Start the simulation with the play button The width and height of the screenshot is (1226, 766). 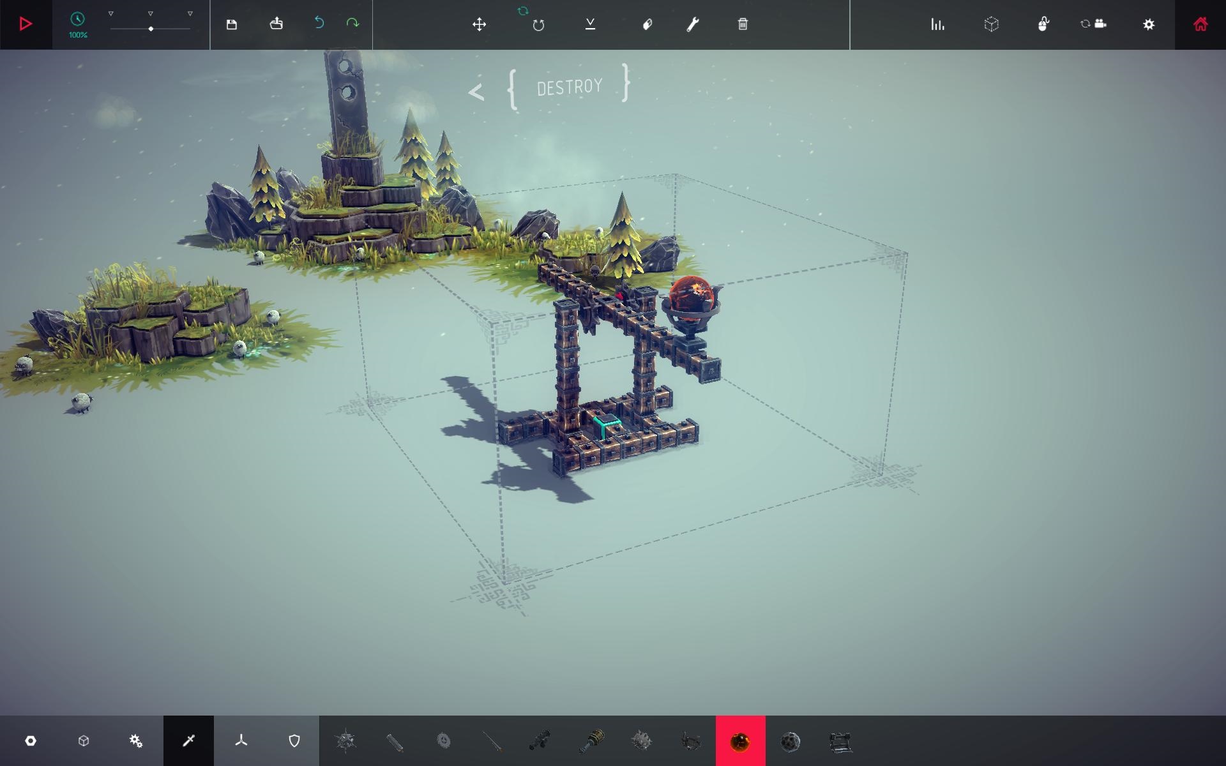[26, 24]
